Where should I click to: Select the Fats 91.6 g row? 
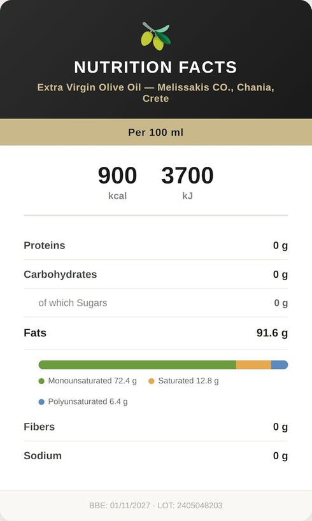156,333
